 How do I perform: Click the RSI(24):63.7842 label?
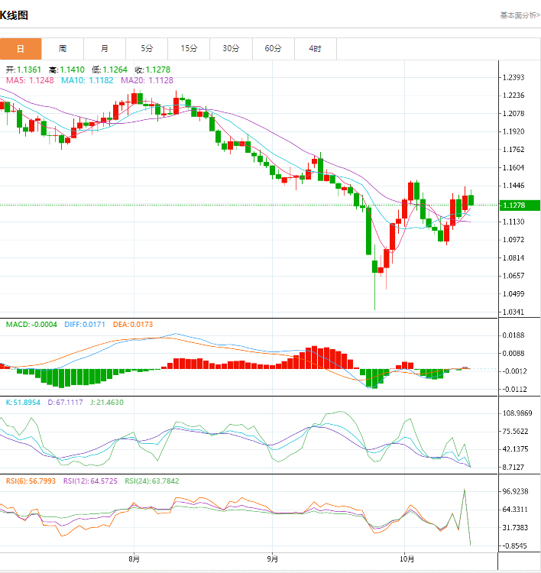coord(152,481)
